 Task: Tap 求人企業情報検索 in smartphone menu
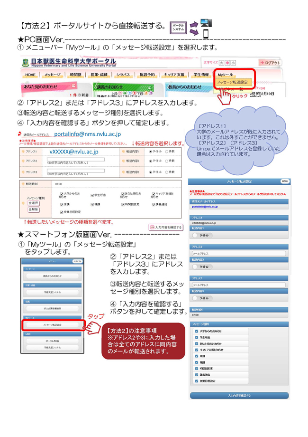(52, 309)
